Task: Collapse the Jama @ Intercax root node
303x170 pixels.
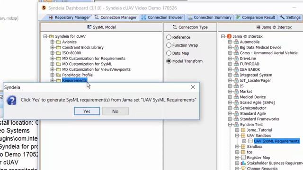Action: (x=223, y=36)
